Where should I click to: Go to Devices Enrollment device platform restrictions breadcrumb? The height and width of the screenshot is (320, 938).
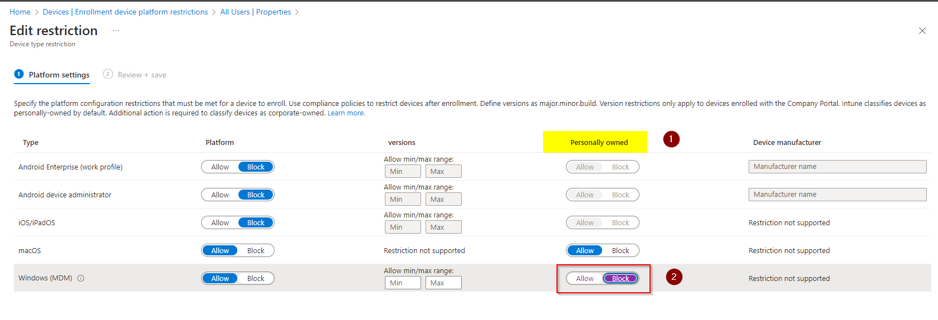pos(125,12)
